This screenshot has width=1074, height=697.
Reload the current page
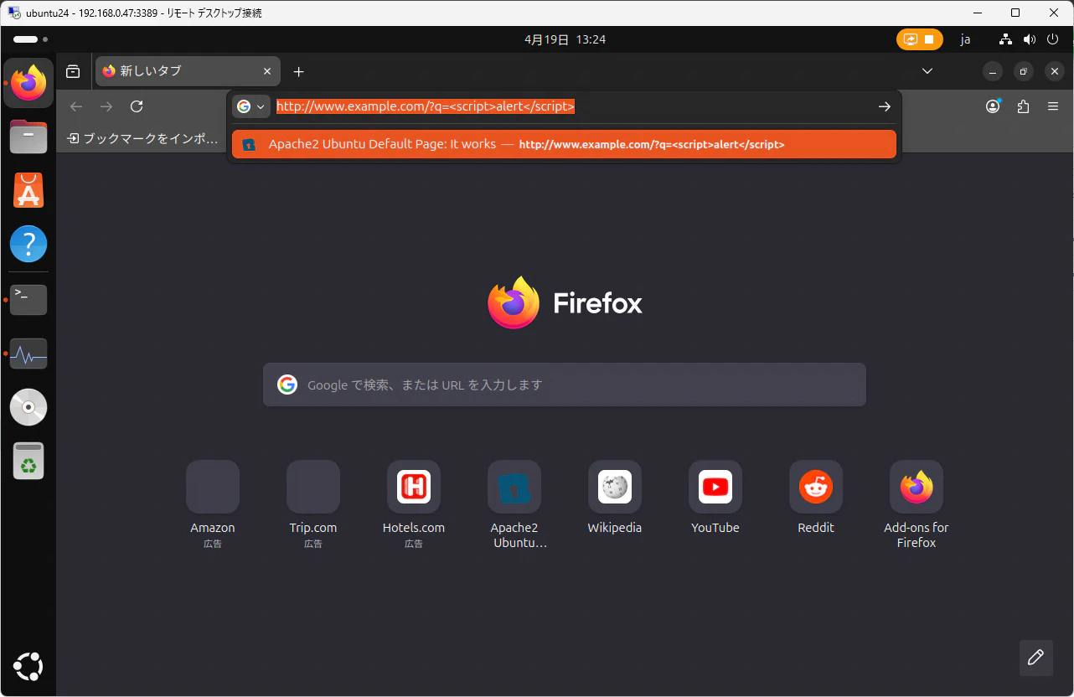pyautogui.click(x=137, y=106)
